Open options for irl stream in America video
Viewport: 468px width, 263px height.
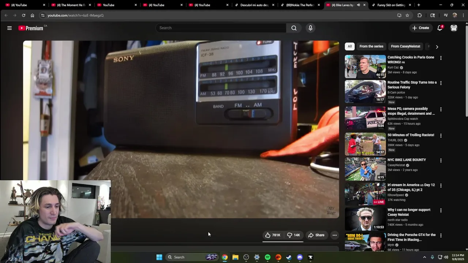point(441,186)
